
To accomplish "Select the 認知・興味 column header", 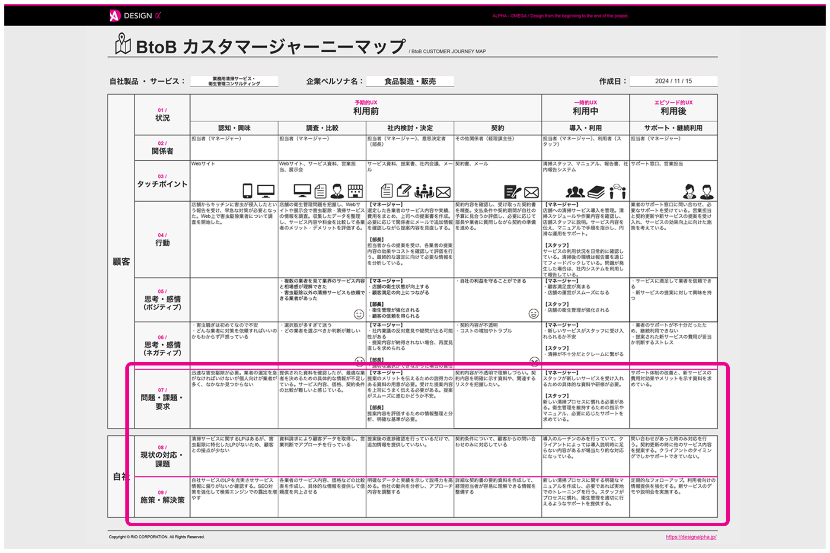I will click(x=234, y=128).
